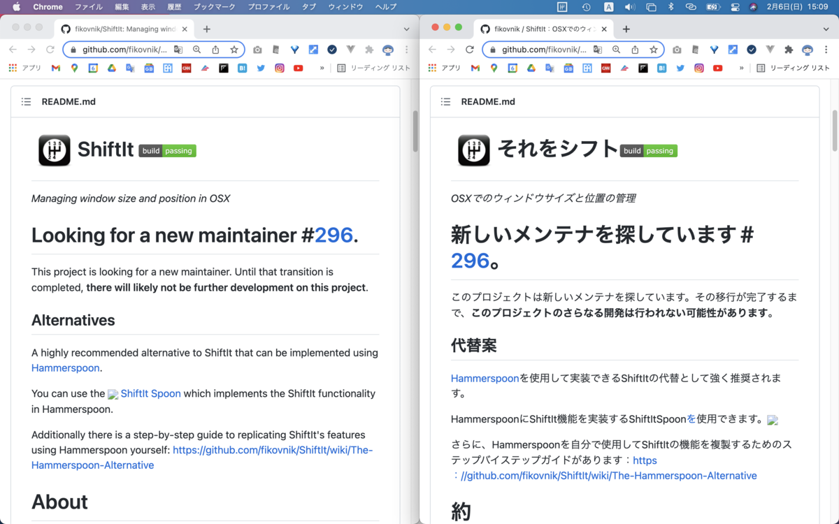
Task: Open Chrome three-dot menu in right window
Action: (826, 50)
